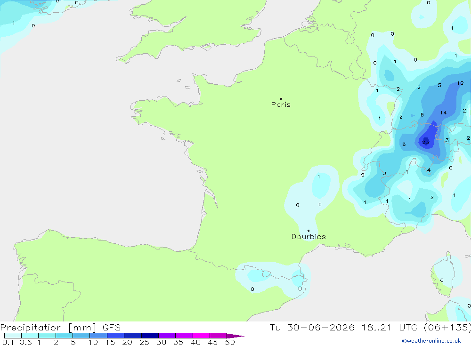This screenshot has width=471, height=345.
Task: Click the 25 mm dark blue legend swatch
Action: (x=150, y=336)
